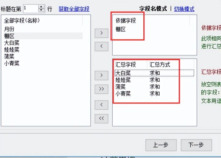Click the 获取全部字段 link

click(74, 9)
